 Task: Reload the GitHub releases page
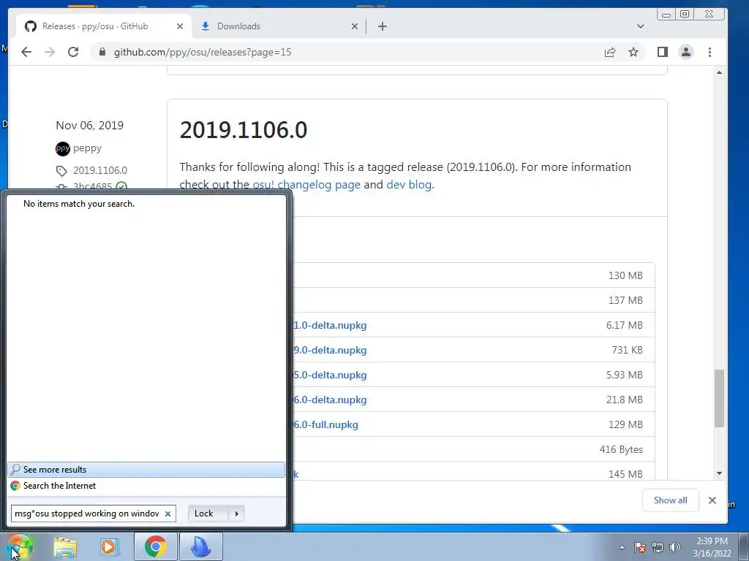pos(73,52)
